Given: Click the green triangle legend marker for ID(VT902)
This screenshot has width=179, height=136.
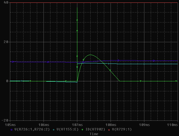Looking at the screenshot, I should 82,130.
